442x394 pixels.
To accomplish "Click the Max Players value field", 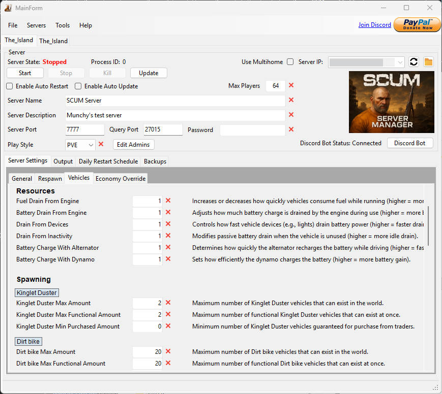I will pyautogui.click(x=275, y=86).
